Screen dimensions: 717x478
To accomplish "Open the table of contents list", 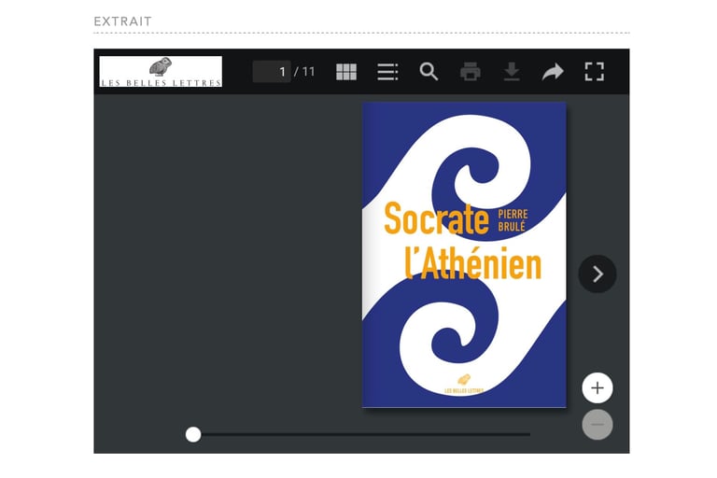I will click(387, 72).
